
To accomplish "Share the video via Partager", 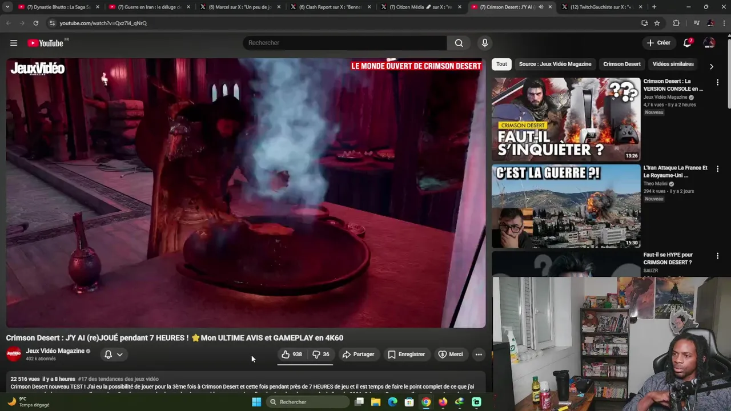I will point(358,354).
